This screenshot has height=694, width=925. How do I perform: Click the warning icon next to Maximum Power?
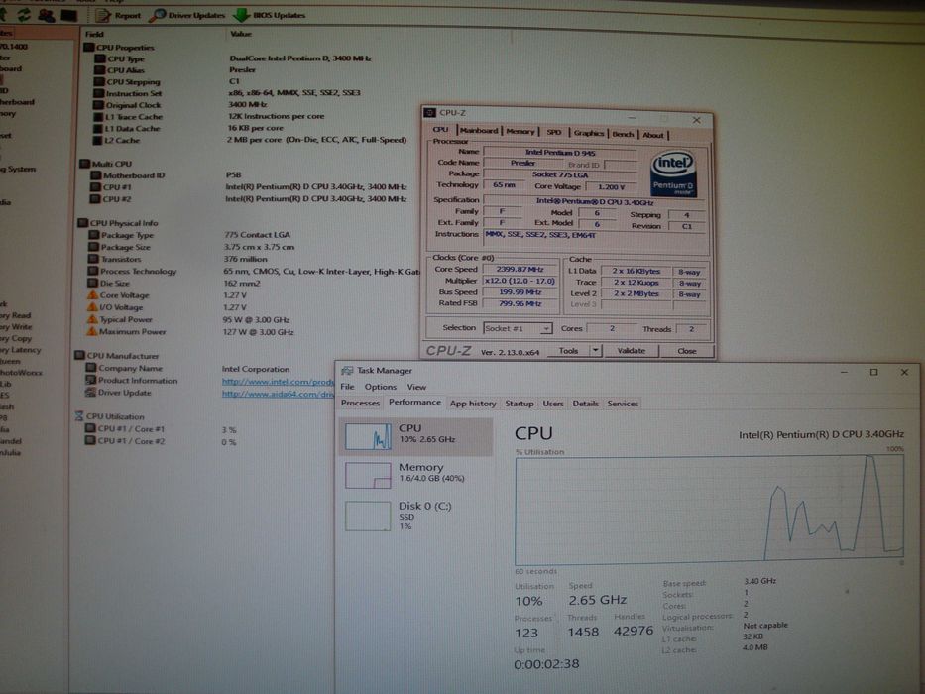point(92,332)
